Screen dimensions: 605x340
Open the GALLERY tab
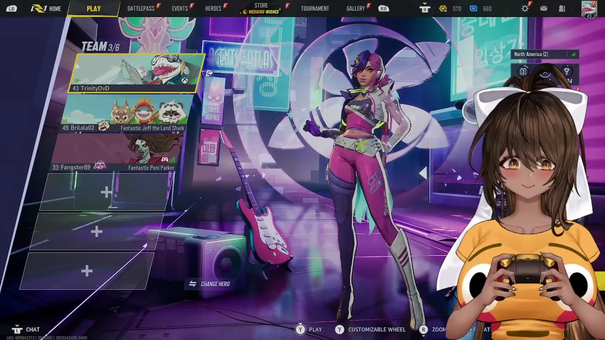[355, 8]
